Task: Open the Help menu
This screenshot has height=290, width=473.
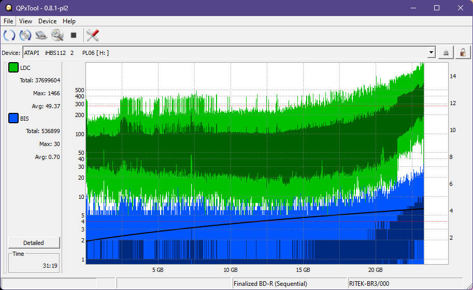Action: click(69, 21)
